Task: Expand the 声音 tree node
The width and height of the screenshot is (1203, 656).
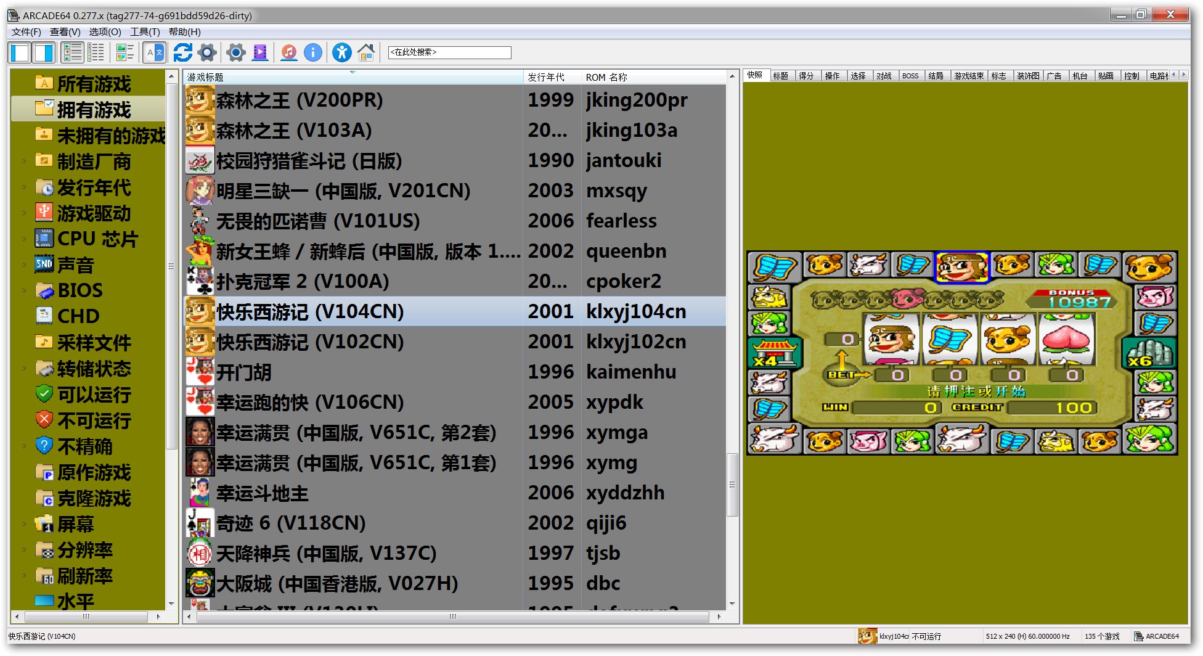Action: click(24, 265)
